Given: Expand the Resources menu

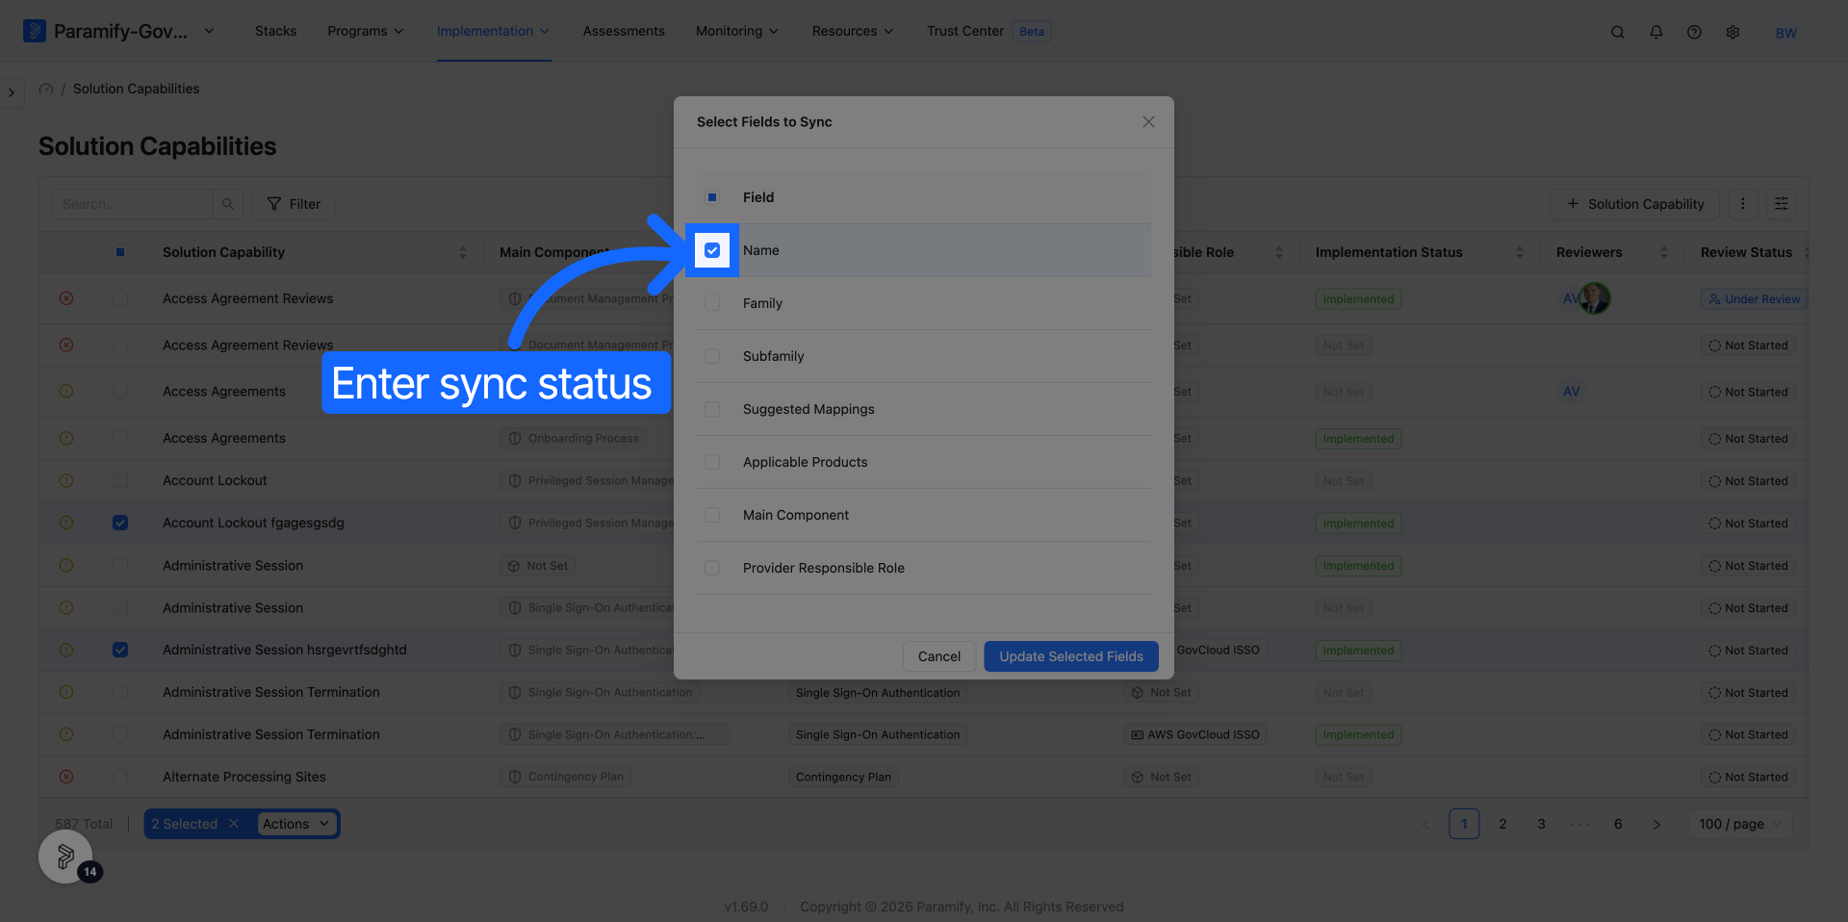Looking at the screenshot, I should [853, 31].
